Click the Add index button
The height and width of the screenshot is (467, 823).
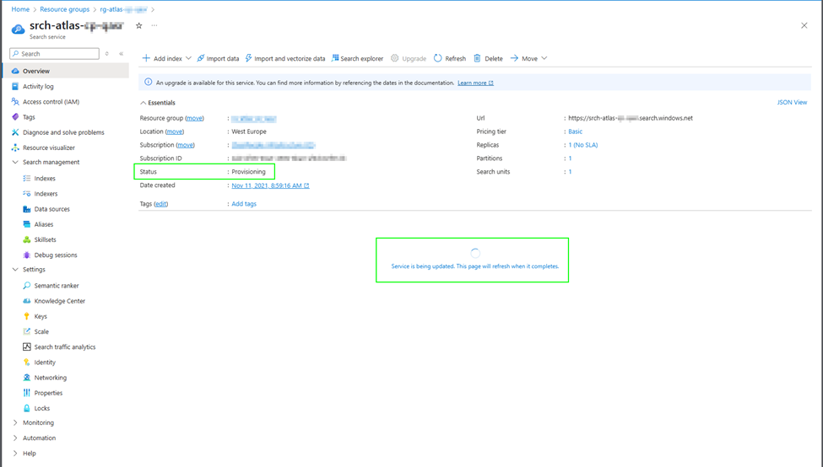click(x=162, y=58)
